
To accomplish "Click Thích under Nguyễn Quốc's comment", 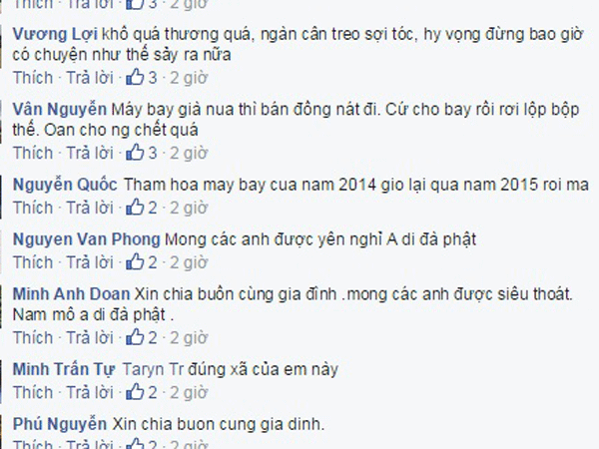I will pos(33,208).
